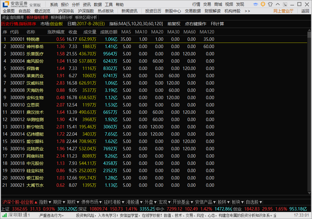
Task: Open the 开放基金 dropdown
Action: 183,202
